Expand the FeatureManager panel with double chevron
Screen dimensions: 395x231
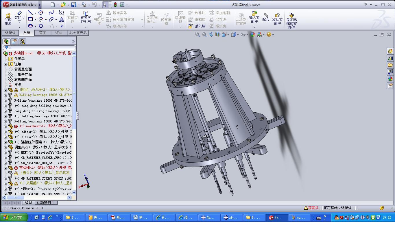[x=73, y=42]
